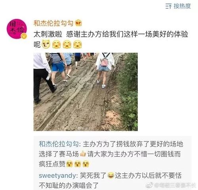Click the last surprised emoji after 疯狂点赞

86,164
